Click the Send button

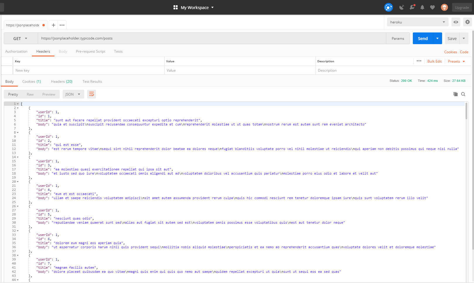coord(423,39)
